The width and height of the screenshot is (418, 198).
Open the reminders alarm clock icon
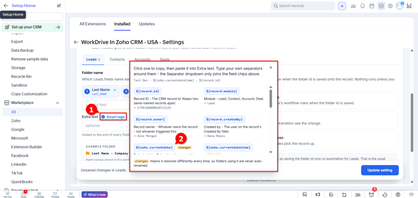[x=371, y=195]
